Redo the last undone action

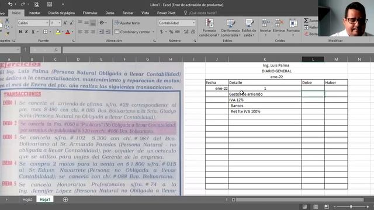point(23,4)
